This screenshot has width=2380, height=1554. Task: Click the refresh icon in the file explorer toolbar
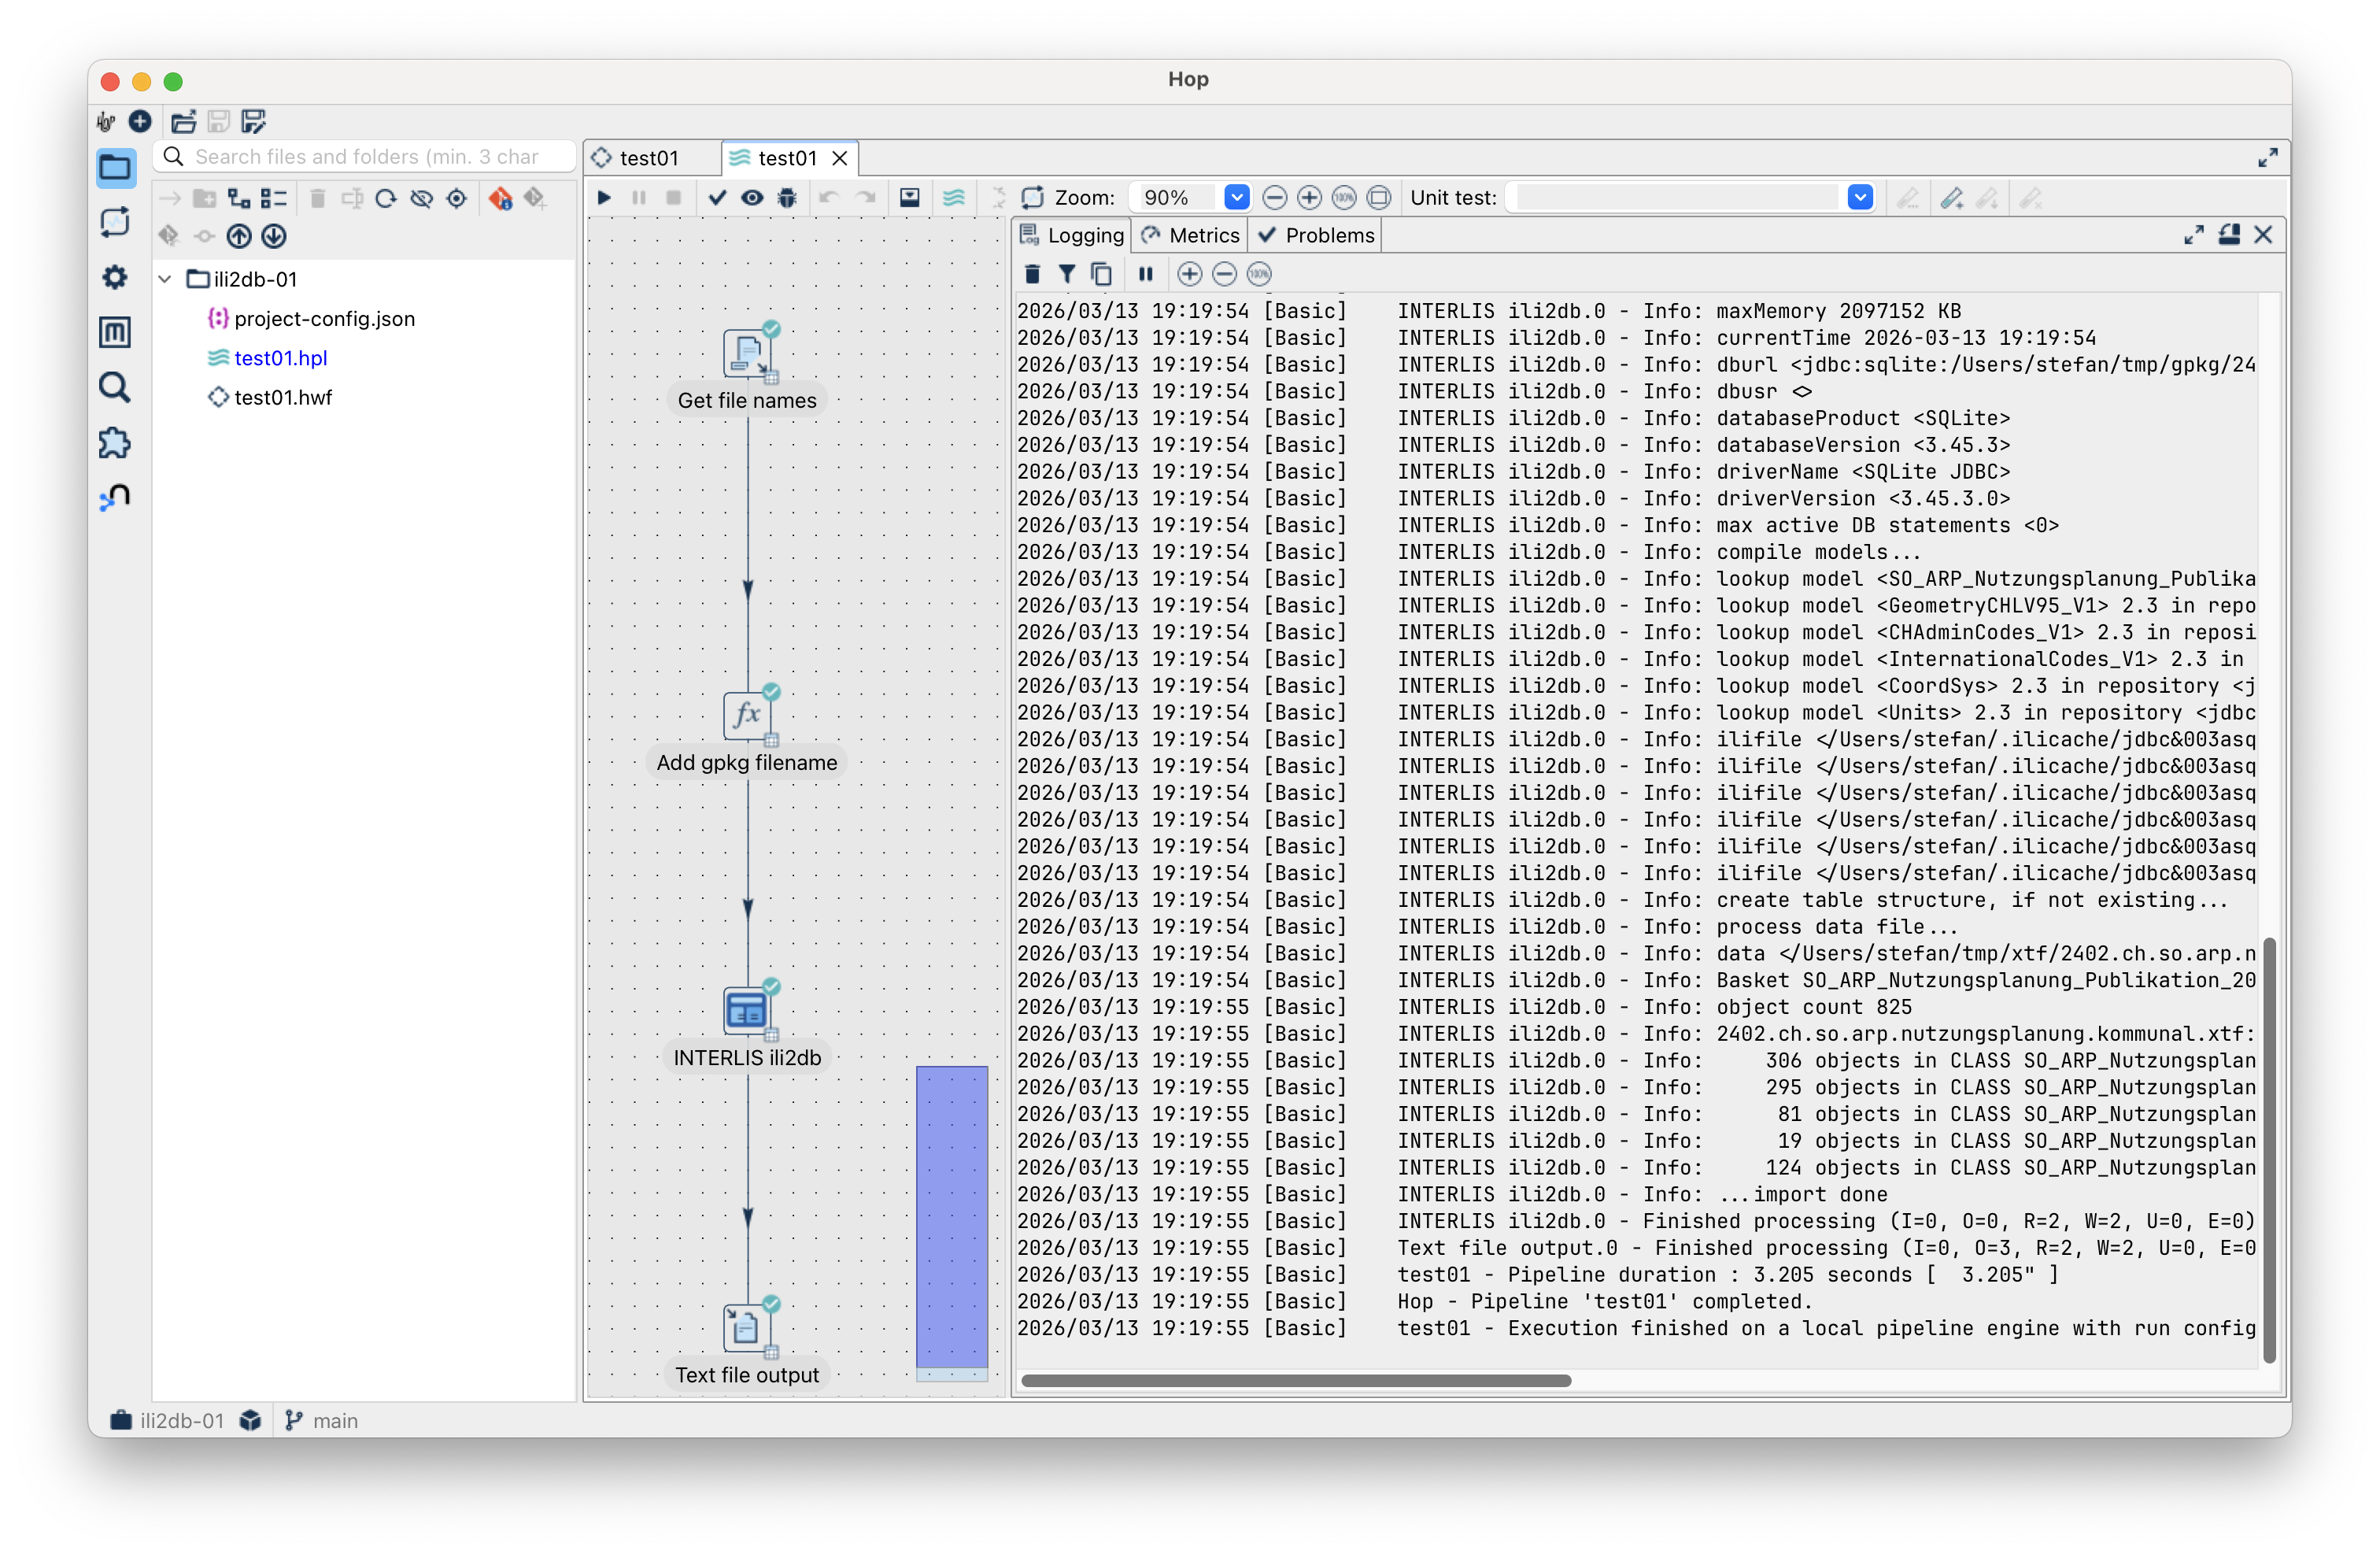[x=386, y=198]
